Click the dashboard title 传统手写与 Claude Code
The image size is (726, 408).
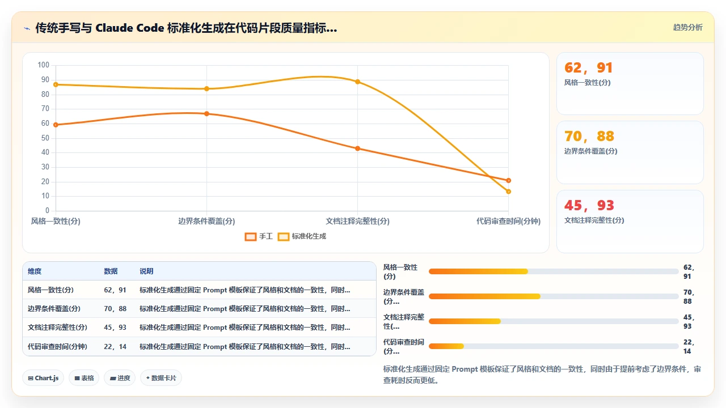click(186, 28)
